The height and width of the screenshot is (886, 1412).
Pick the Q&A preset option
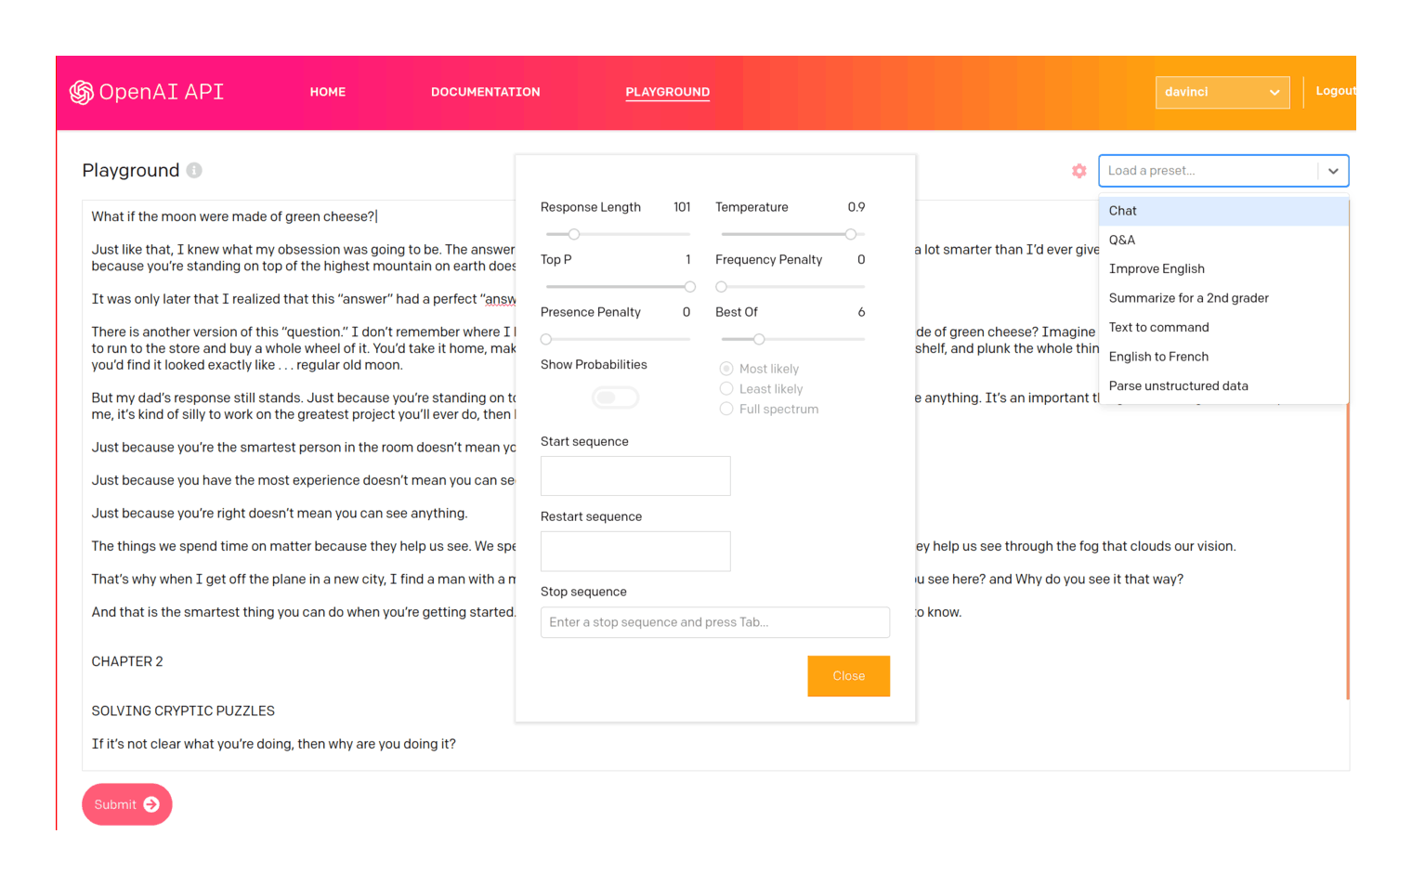pyautogui.click(x=1122, y=240)
